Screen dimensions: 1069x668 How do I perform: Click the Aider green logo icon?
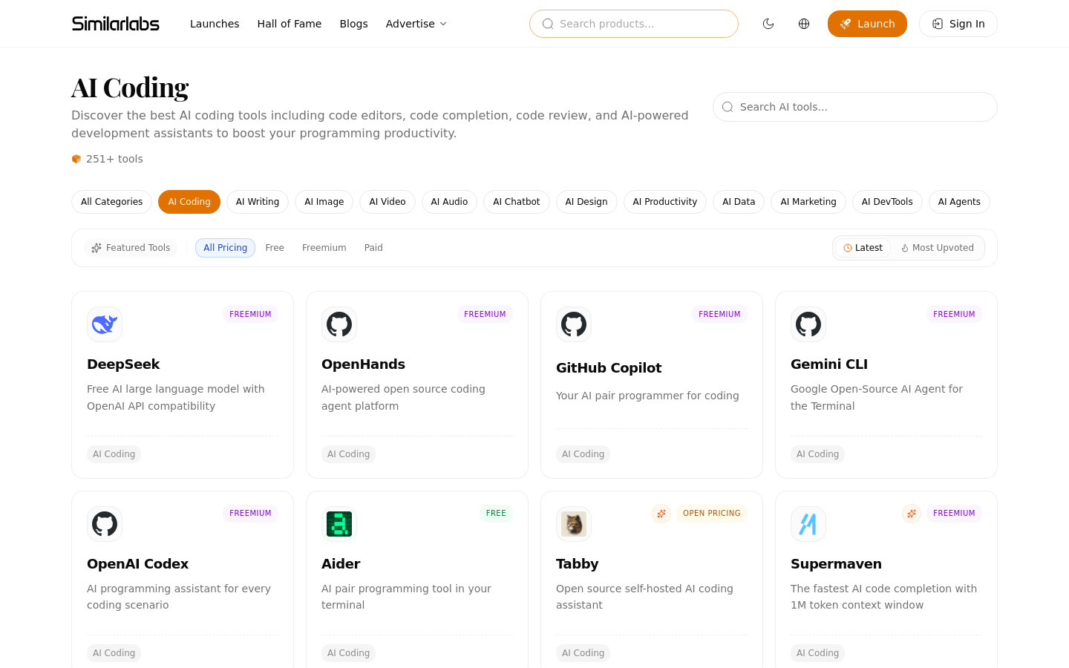(339, 524)
